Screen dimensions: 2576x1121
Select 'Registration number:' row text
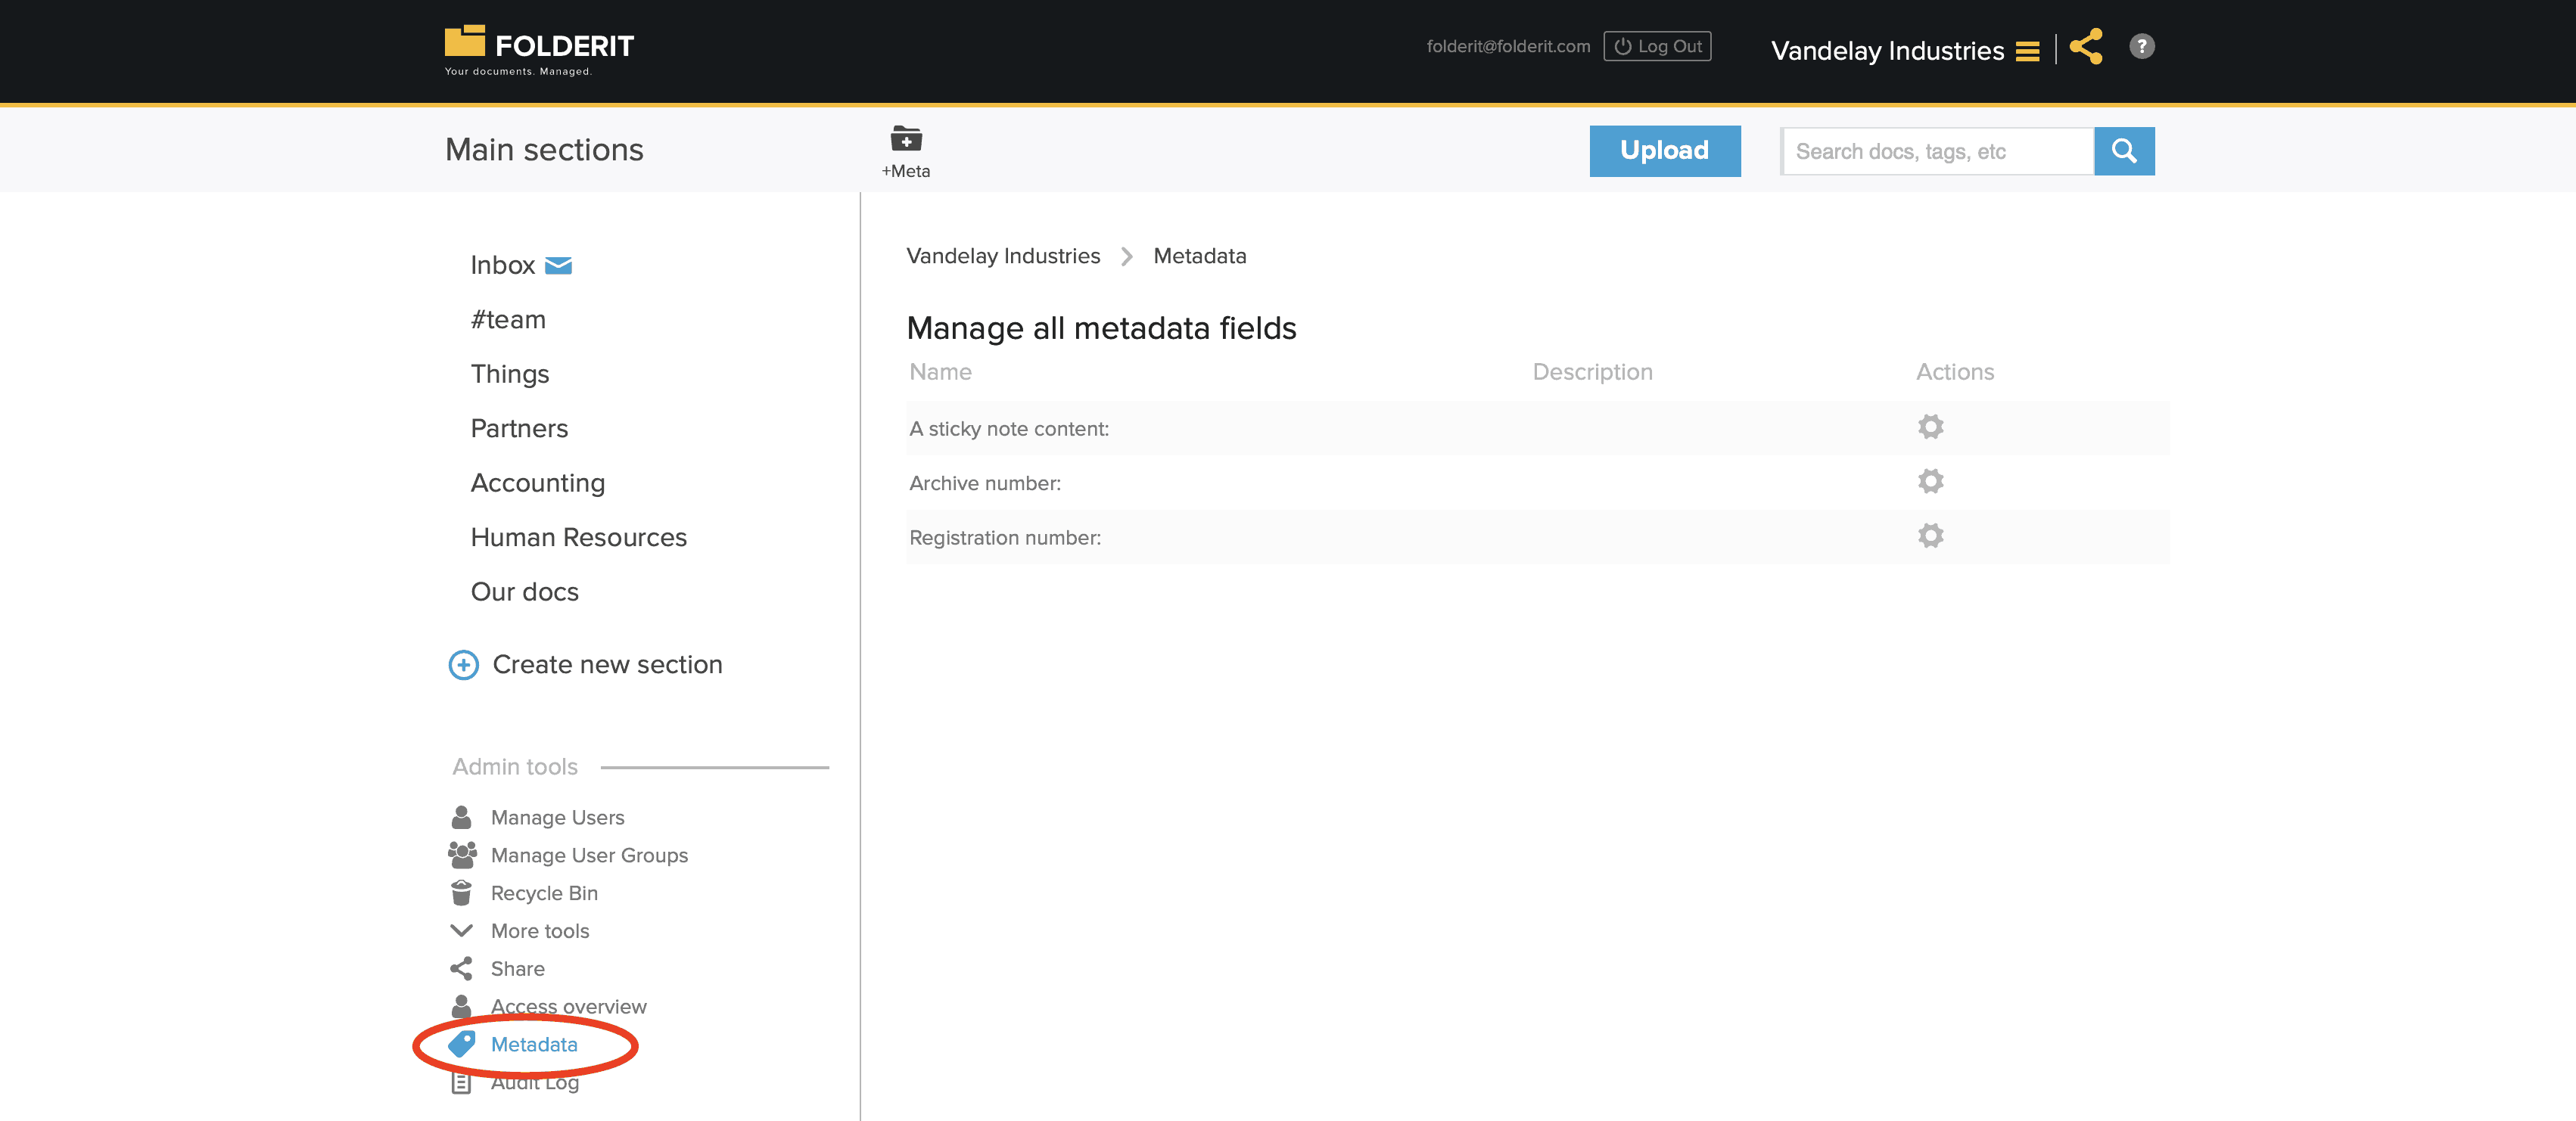(1005, 538)
